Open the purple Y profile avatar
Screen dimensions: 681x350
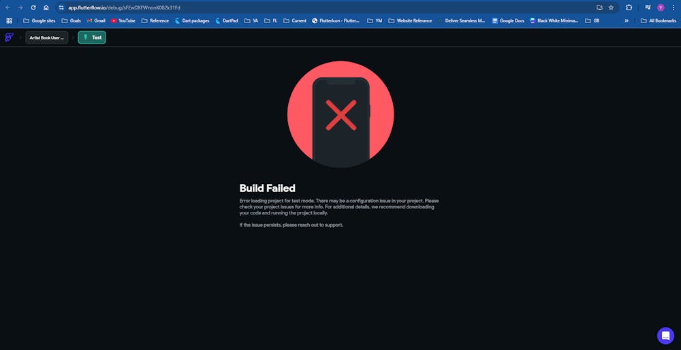(x=661, y=7)
